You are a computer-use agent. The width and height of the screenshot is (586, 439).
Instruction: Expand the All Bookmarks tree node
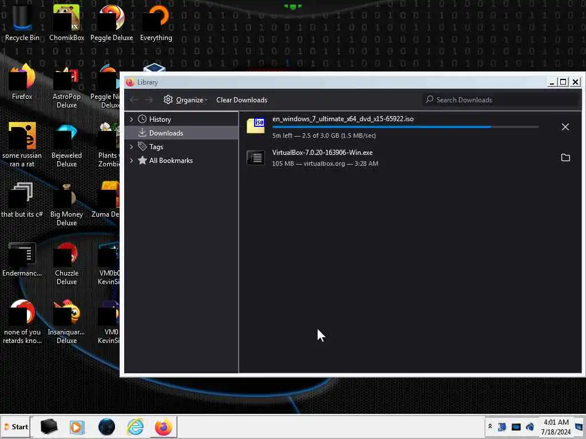(131, 161)
